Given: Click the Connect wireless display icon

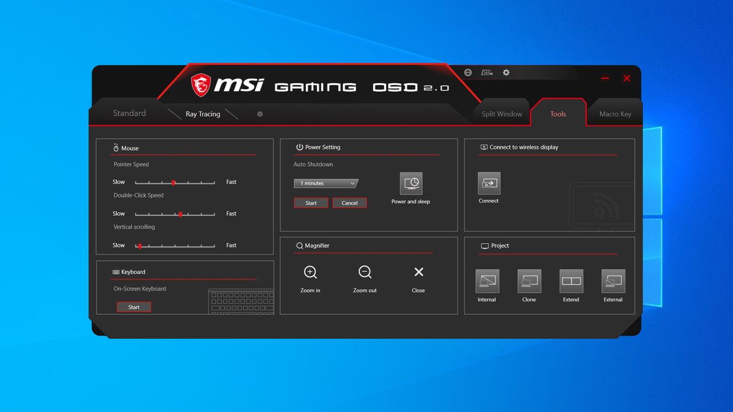Looking at the screenshot, I should [488, 183].
